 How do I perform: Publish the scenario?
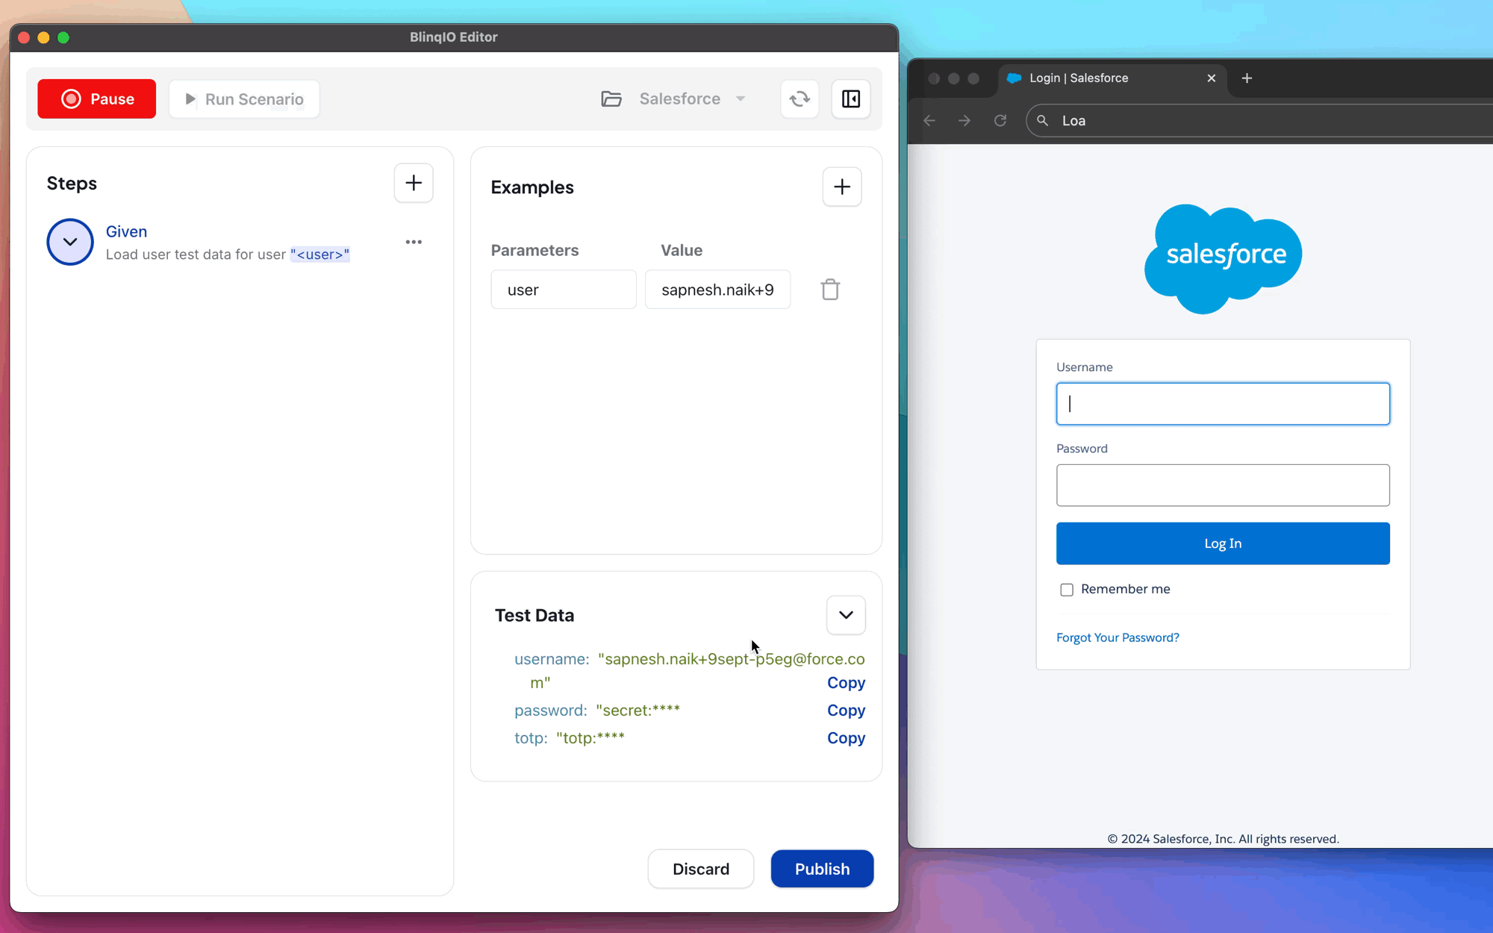pyautogui.click(x=822, y=869)
